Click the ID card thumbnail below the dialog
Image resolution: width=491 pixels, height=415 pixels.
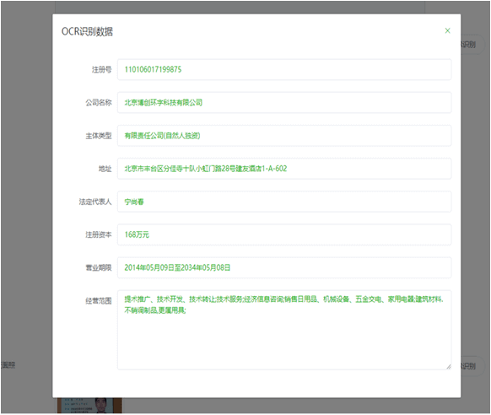89,406
